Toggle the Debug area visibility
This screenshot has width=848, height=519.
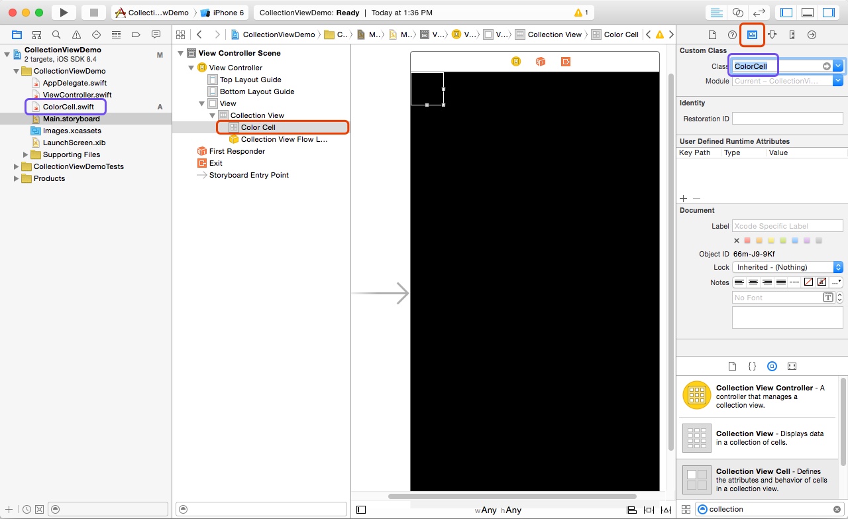(808, 13)
